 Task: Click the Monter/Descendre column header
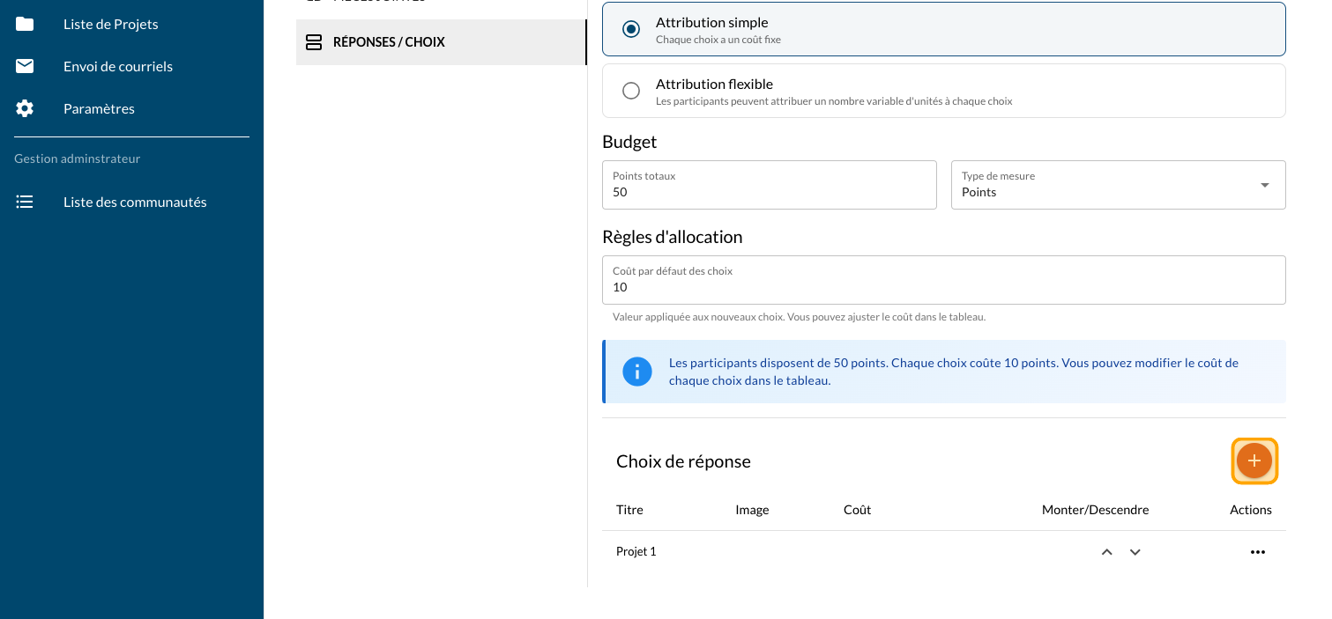[1095, 510]
